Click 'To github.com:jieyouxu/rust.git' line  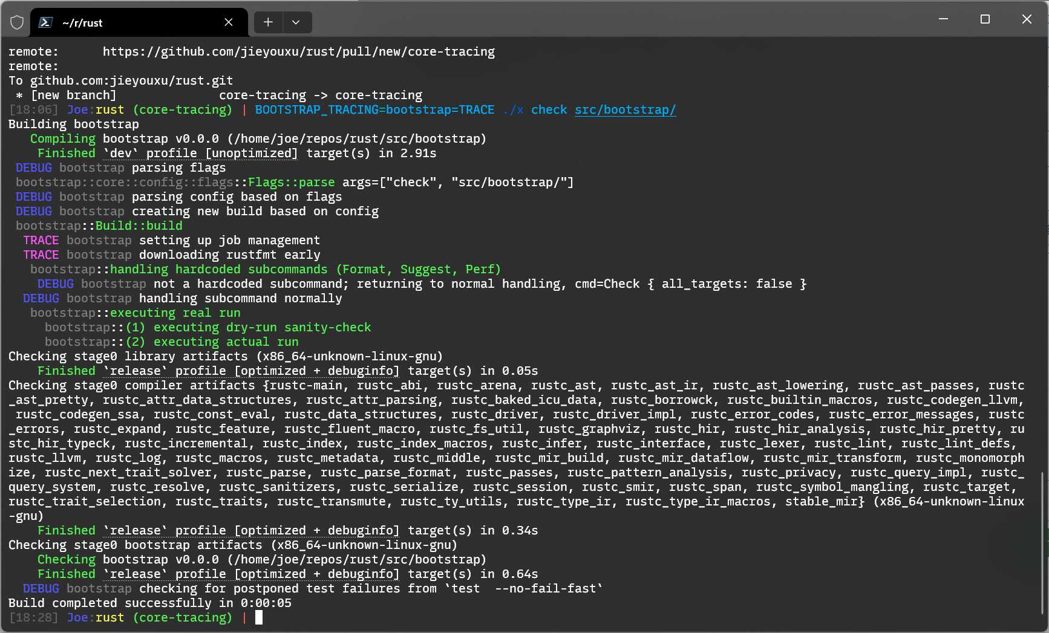point(120,80)
